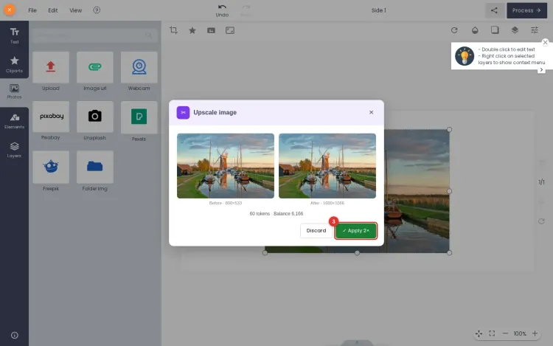
Task: Click the shadow square icon
Action: pos(495,30)
